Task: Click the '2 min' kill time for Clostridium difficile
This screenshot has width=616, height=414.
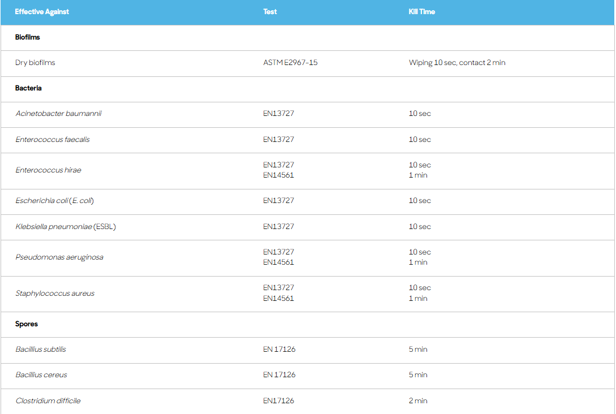Action: pos(418,401)
